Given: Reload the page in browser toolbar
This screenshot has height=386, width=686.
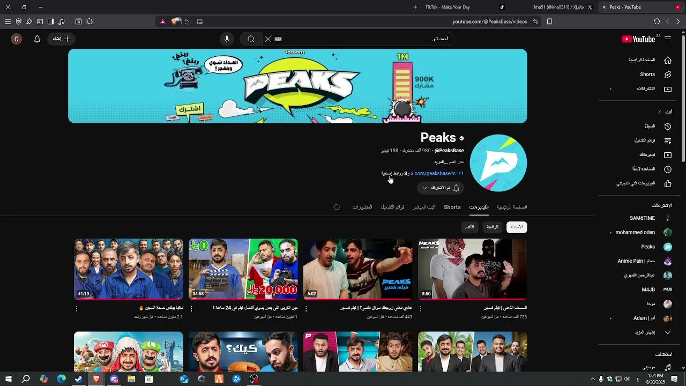Looking at the screenshot, I should click(657, 21).
